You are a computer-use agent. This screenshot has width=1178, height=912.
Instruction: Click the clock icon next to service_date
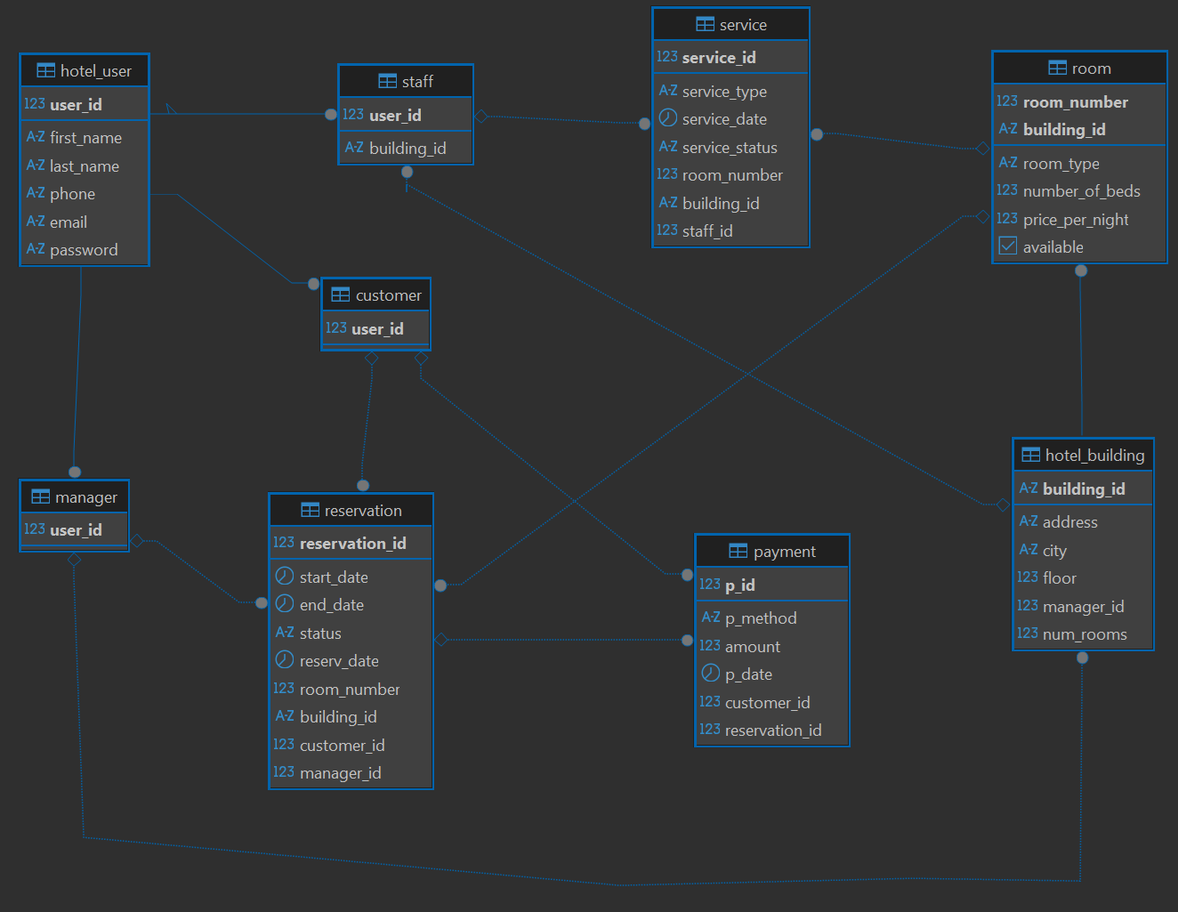pos(668,118)
